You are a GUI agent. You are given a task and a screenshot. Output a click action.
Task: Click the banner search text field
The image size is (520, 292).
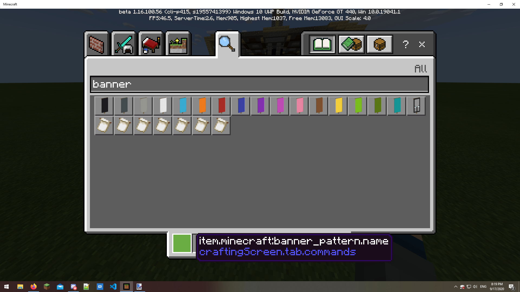point(259,84)
